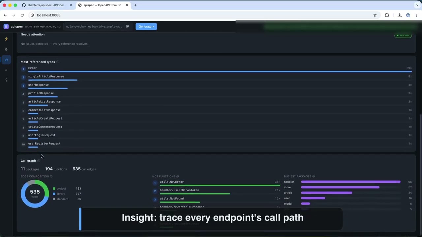The height and width of the screenshot is (237, 422).
Task: Click info icon next to Busiest Packages
Action: click(314, 176)
